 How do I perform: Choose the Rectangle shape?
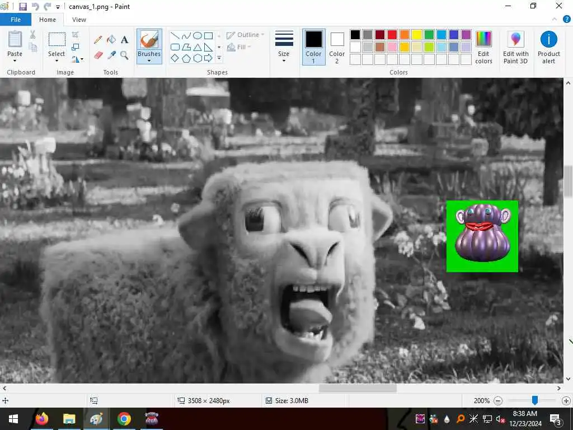(208, 36)
